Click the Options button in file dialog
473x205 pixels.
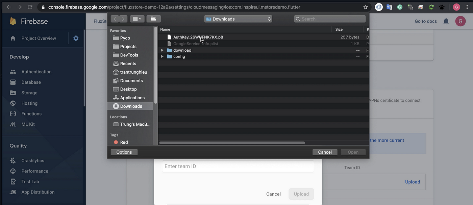coord(124,152)
